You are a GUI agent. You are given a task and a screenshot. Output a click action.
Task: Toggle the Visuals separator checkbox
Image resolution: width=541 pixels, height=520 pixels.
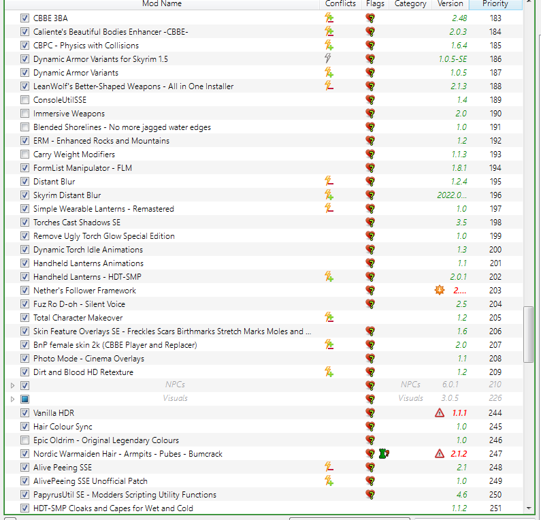pyautogui.click(x=24, y=400)
